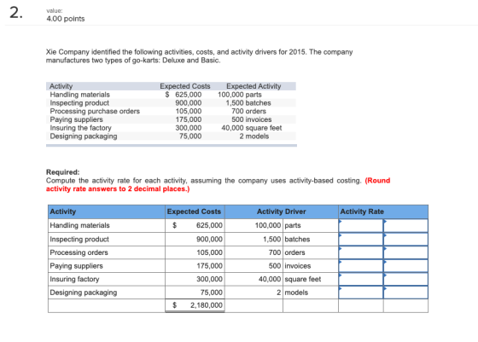Click the 'orders' unit cell in answer table
This screenshot has width=478, height=342.
pos(311,252)
